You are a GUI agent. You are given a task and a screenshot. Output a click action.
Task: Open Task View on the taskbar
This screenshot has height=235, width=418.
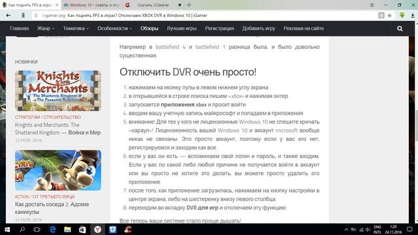coord(37,229)
